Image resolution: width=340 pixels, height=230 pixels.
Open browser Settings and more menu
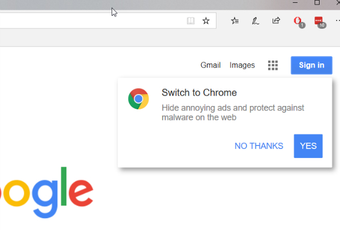337,20
